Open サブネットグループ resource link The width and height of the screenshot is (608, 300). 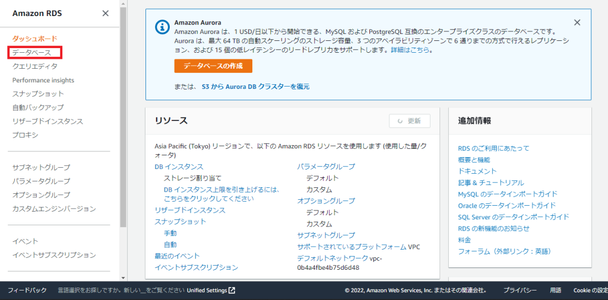pos(326,235)
